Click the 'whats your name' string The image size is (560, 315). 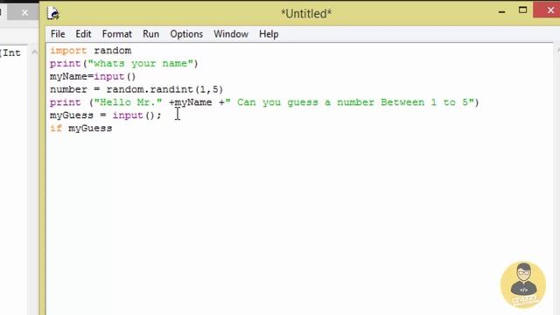pyautogui.click(x=141, y=64)
